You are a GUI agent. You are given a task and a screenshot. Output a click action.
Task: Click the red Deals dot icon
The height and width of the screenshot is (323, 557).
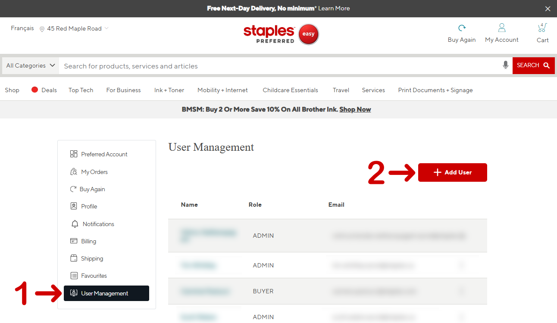pos(35,90)
